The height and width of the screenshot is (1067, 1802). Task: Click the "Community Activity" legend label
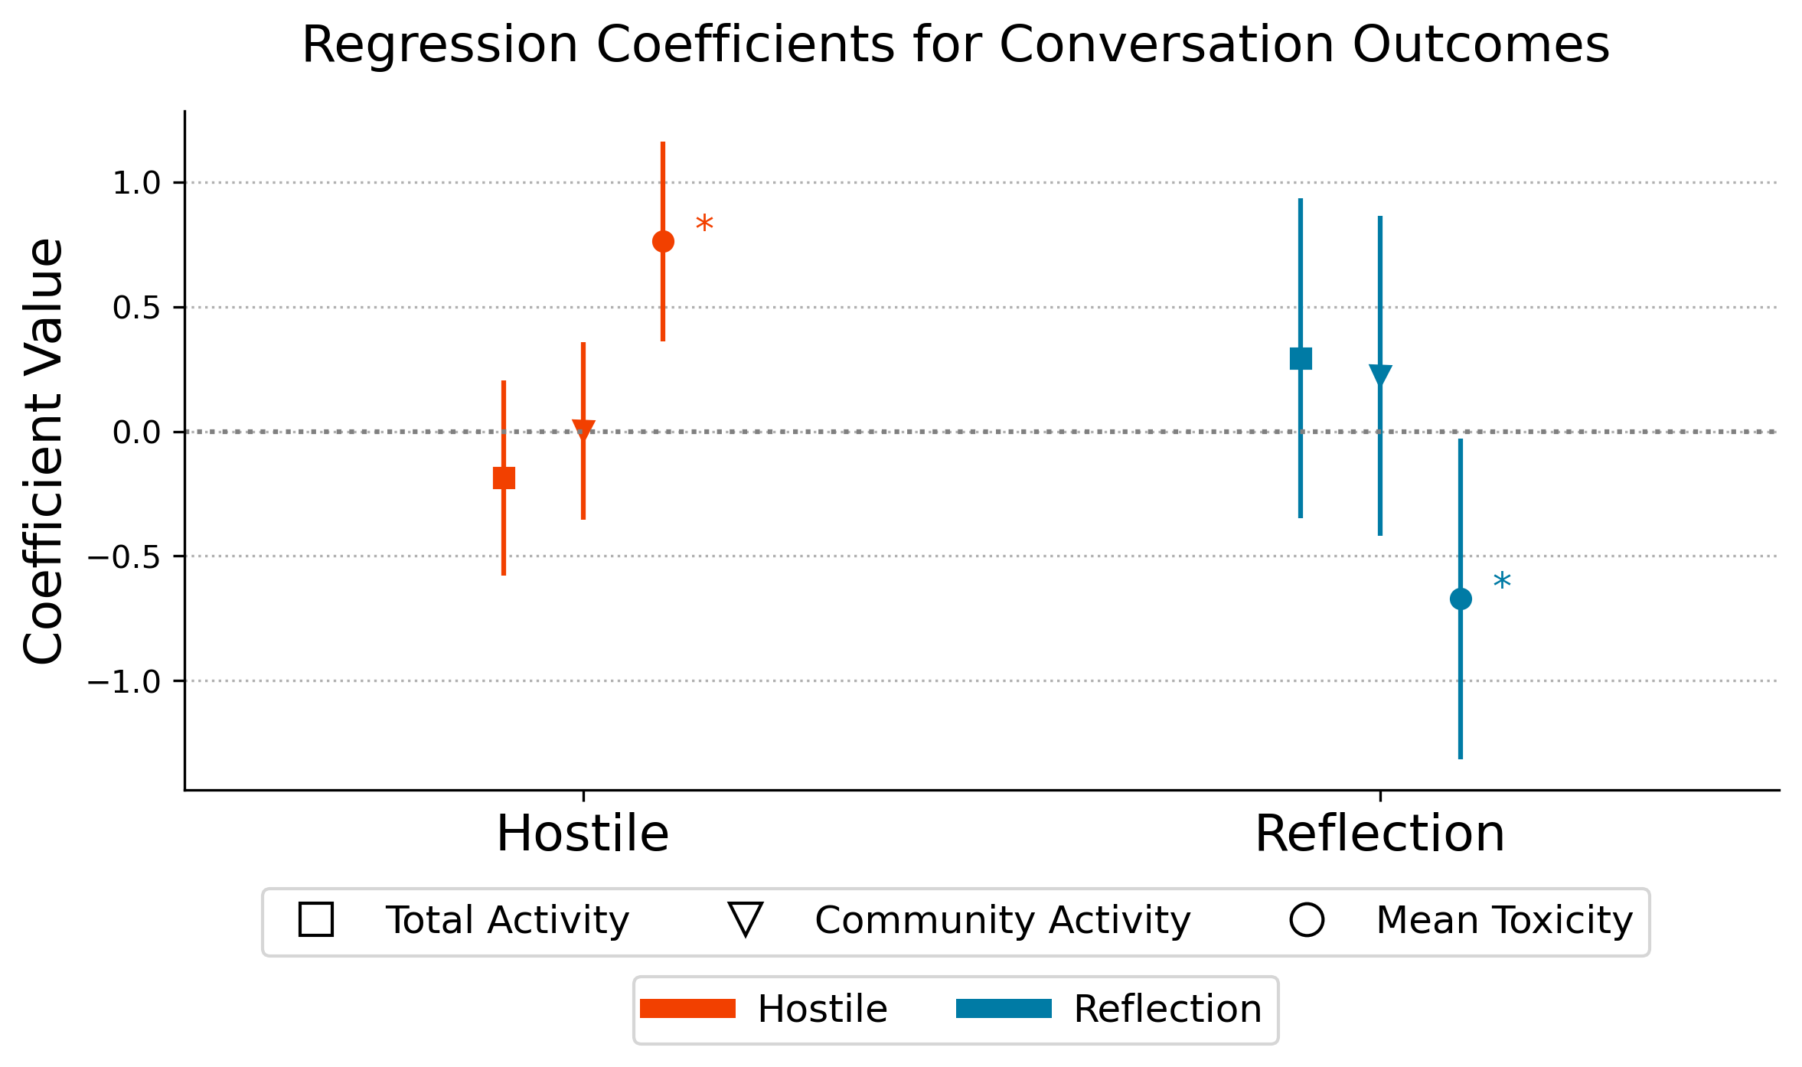point(1002,920)
